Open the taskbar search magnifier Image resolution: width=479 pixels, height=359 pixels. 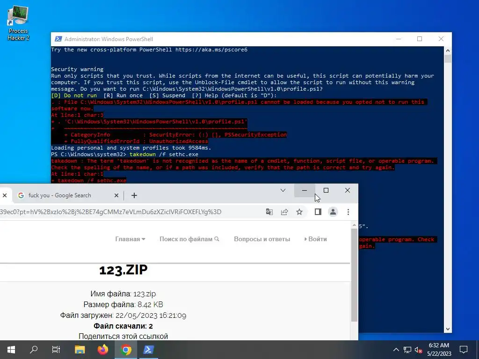click(x=34, y=350)
